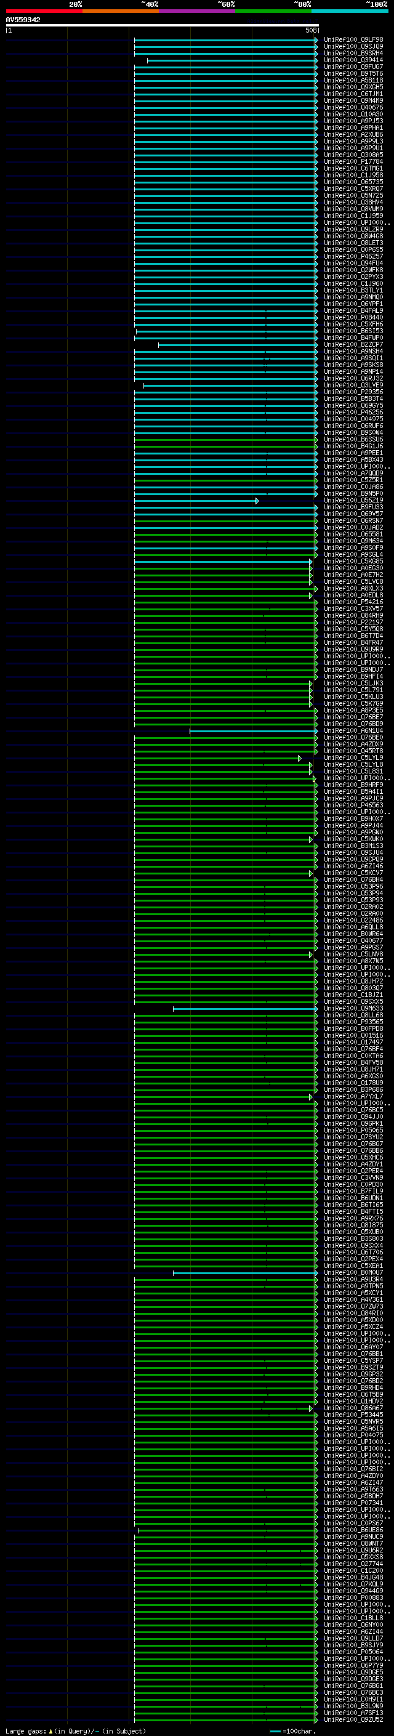
Task: Select the UniRef100_P46257 label
Action: 353,256
